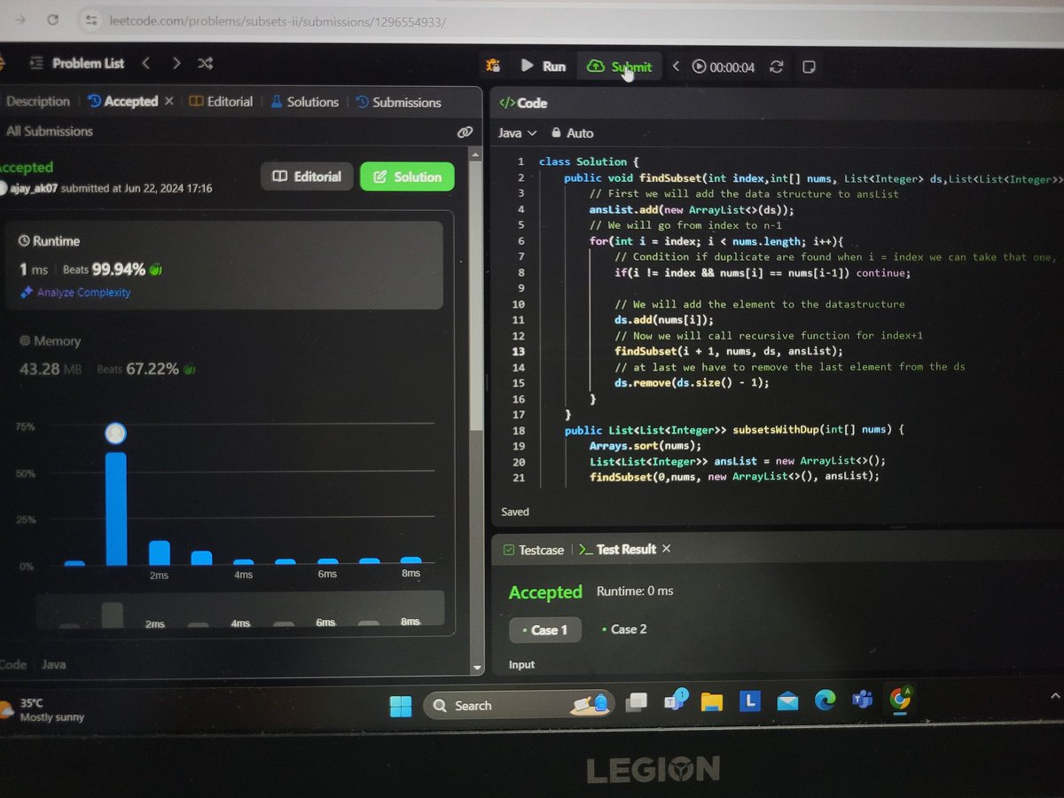Close the Accepted tab
Image resolution: width=1064 pixels, height=798 pixels.
pyautogui.click(x=169, y=101)
